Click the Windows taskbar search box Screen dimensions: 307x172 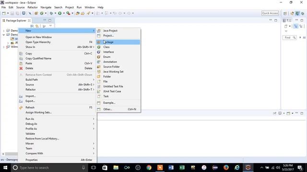pyautogui.click(x=49, y=168)
